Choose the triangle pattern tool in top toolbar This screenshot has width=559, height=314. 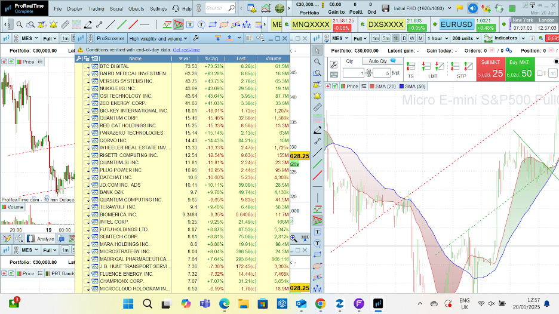coord(178,24)
